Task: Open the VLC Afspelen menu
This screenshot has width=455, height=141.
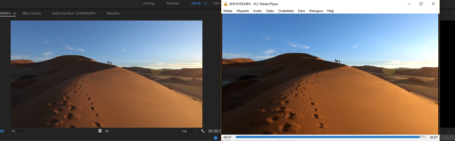Action: (x=243, y=11)
